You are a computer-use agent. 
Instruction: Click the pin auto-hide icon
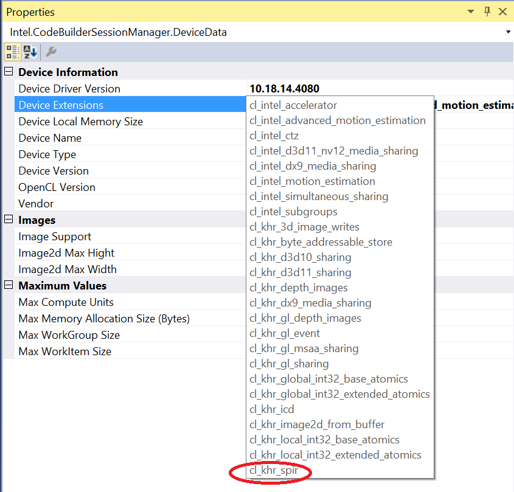tap(487, 12)
